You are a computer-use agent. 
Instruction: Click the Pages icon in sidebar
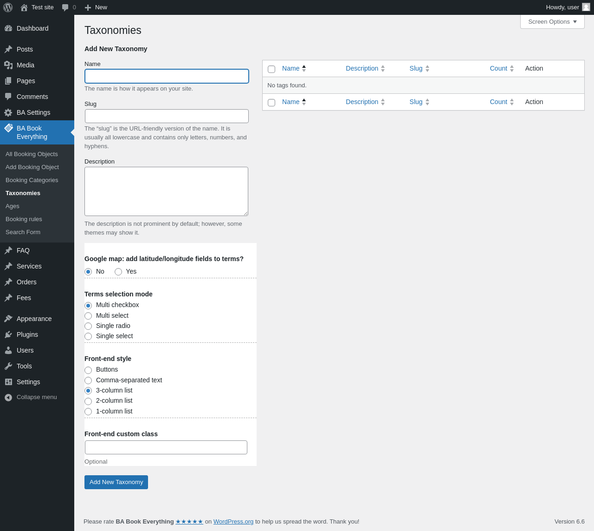coord(8,81)
